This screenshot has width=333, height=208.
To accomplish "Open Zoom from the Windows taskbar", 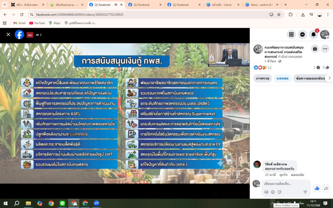I will click(96, 203).
